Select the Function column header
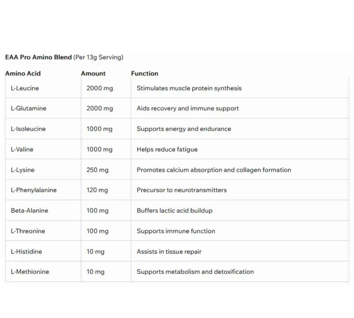Screen dimensions: 354x318 coord(144,74)
